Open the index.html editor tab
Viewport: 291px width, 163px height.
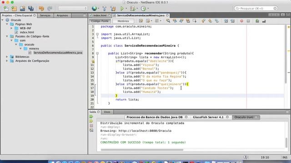(100, 15)
